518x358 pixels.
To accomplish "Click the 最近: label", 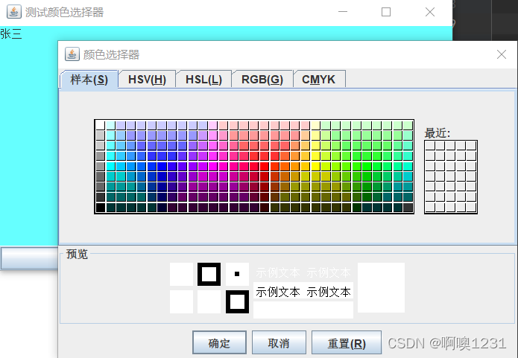I will [x=437, y=133].
